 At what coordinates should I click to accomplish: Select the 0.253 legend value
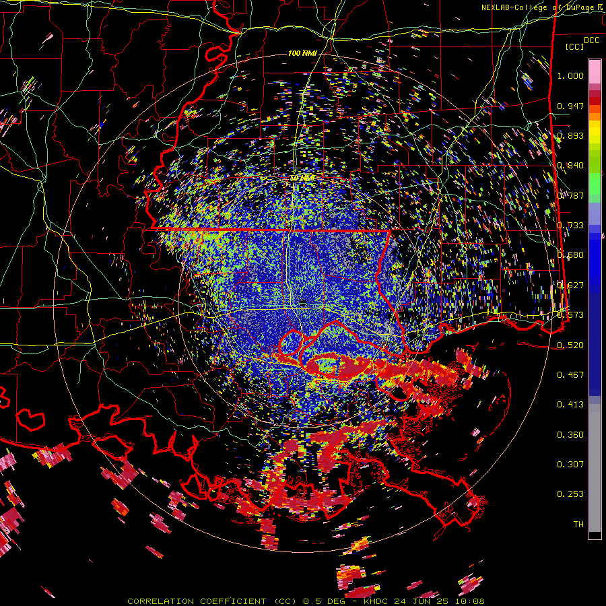(x=570, y=494)
